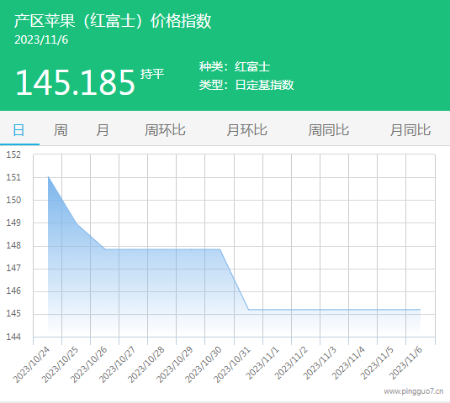This screenshot has height=403, width=450.
Task: Click the www.pingguo7.cn watermark link
Action: (x=414, y=391)
